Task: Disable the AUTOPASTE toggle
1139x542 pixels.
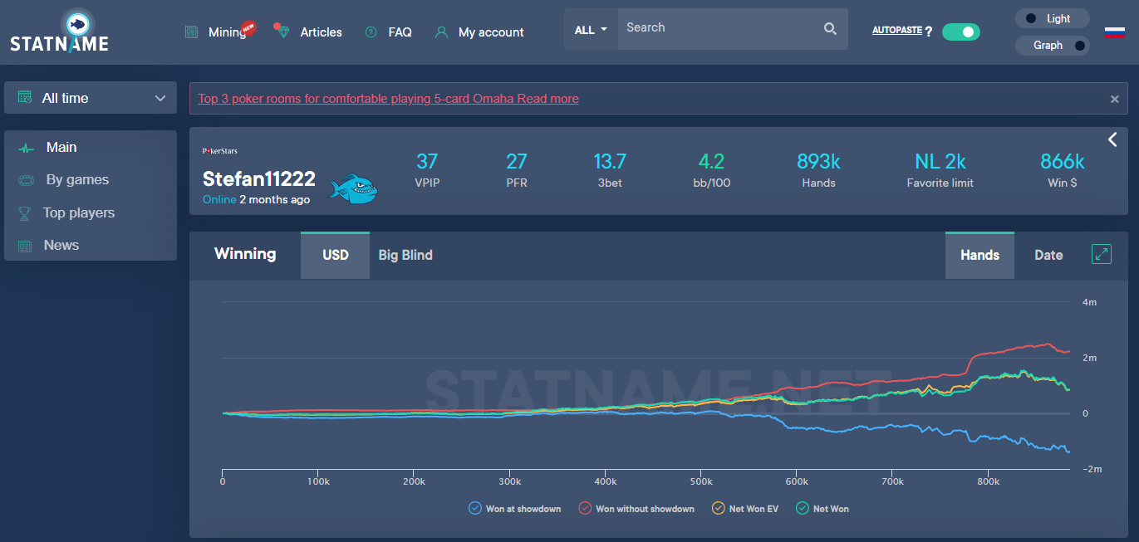Action: click(961, 31)
